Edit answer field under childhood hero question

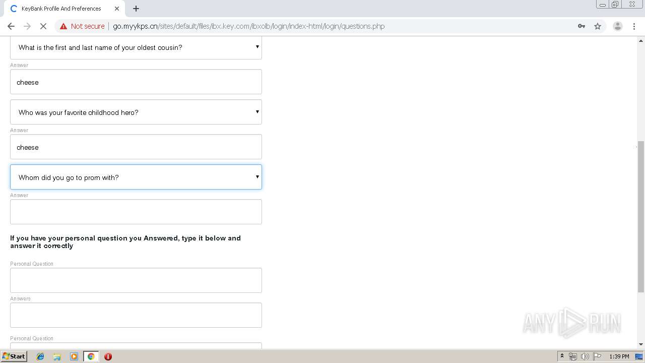coord(136,147)
